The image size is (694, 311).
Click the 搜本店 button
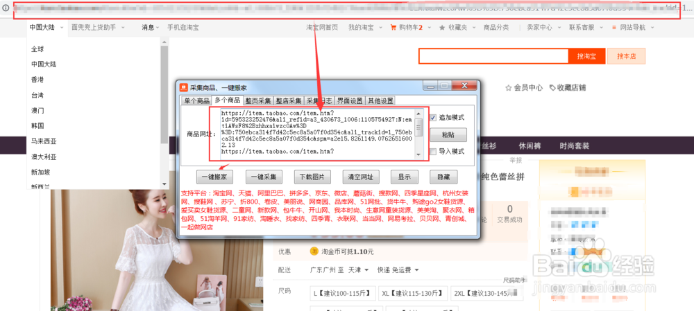pyautogui.click(x=626, y=56)
